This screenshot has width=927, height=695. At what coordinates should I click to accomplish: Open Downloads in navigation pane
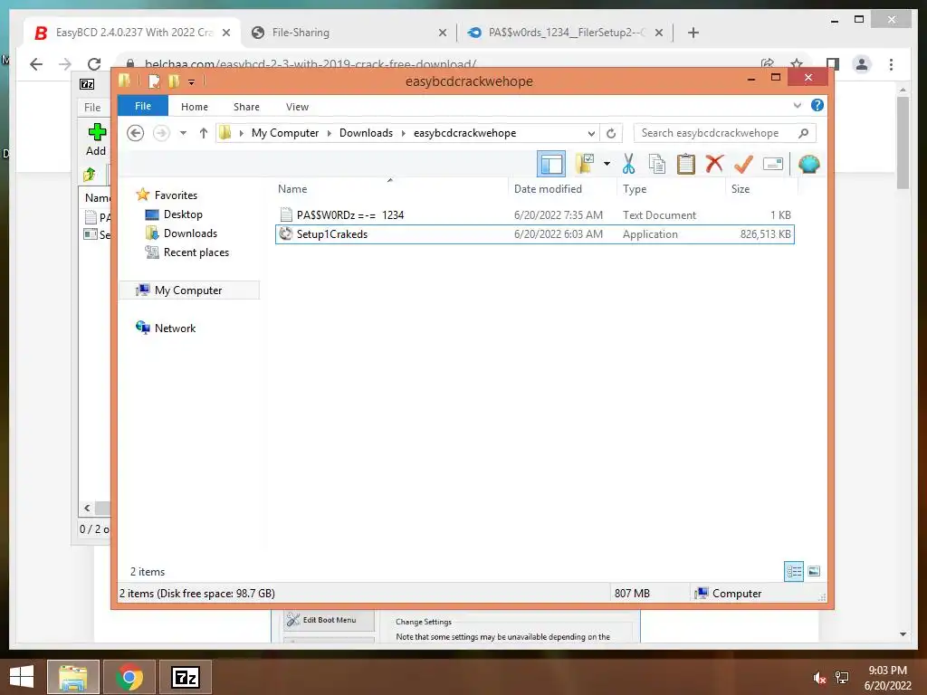pos(190,233)
